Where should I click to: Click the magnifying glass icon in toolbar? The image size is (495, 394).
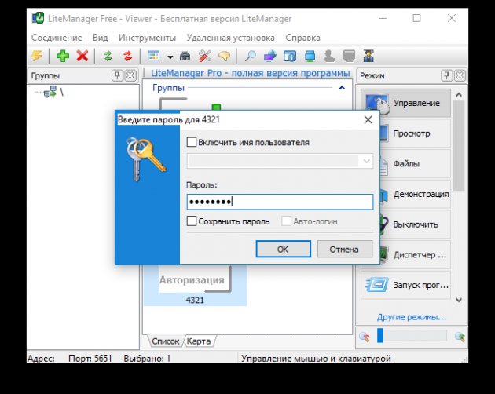coord(251,57)
